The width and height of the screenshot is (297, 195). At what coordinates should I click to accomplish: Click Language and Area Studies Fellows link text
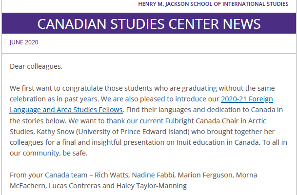[x=66, y=110]
